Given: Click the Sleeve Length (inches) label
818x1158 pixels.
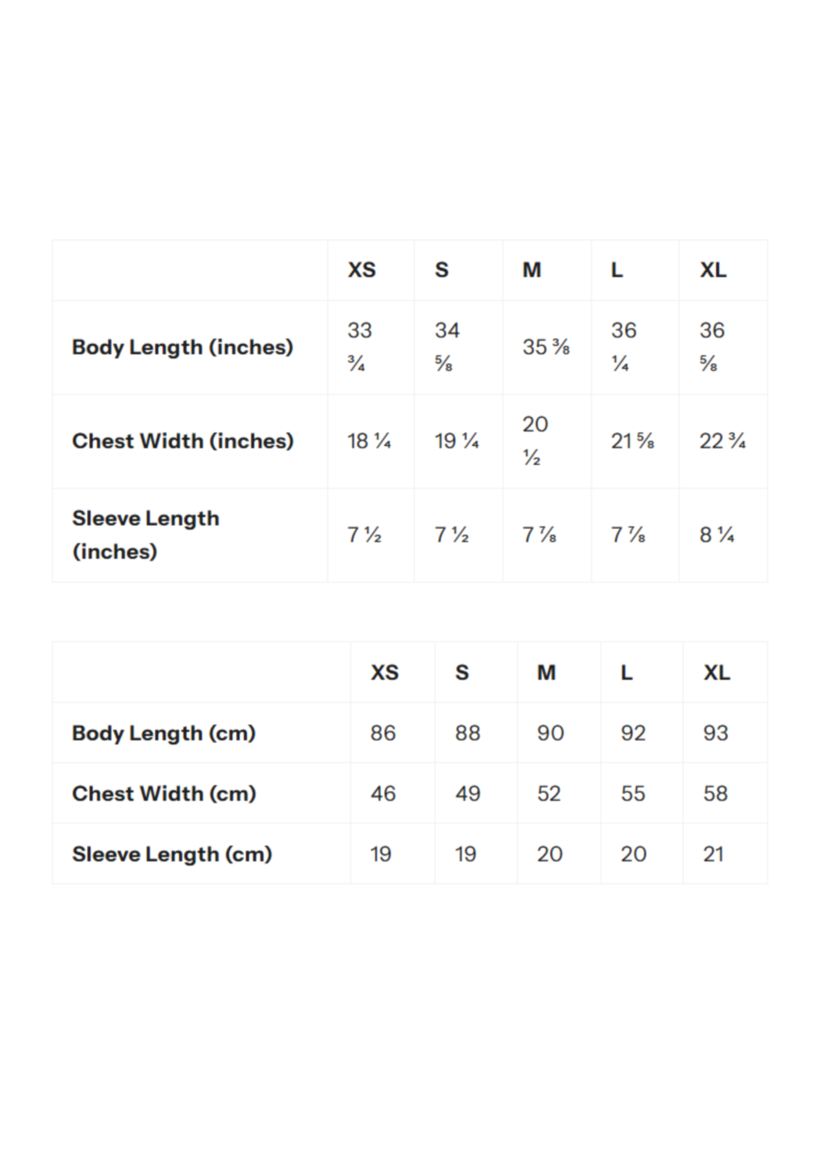Looking at the screenshot, I should tap(146, 535).
